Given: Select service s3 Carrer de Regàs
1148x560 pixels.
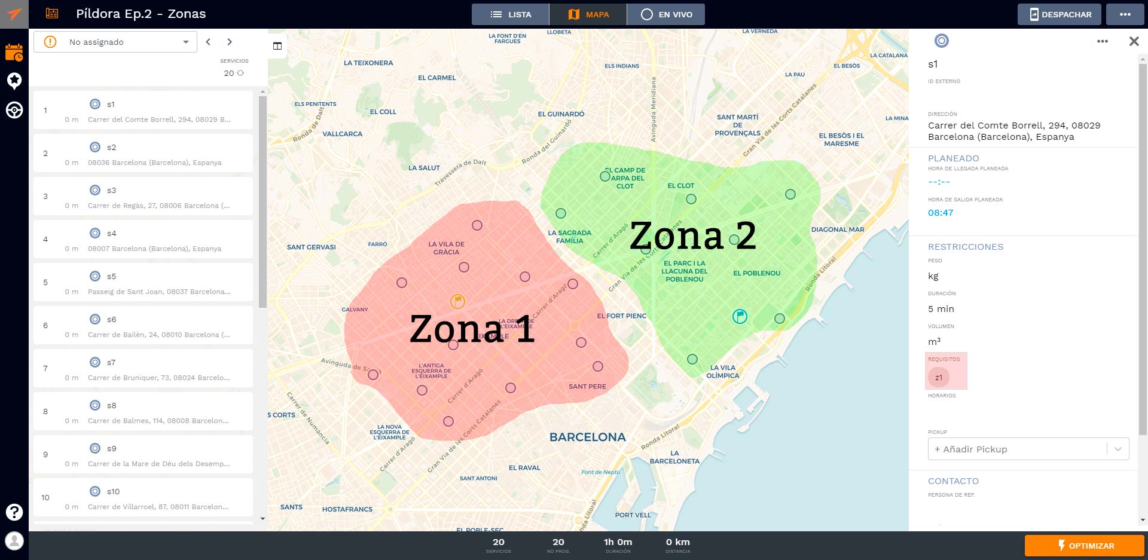Looking at the screenshot, I should pyautogui.click(x=143, y=197).
